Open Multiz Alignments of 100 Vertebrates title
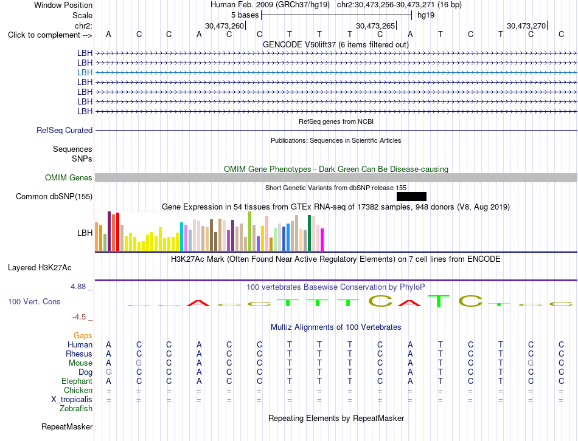This screenshot has height=441, width=578. tap(336, 327)
